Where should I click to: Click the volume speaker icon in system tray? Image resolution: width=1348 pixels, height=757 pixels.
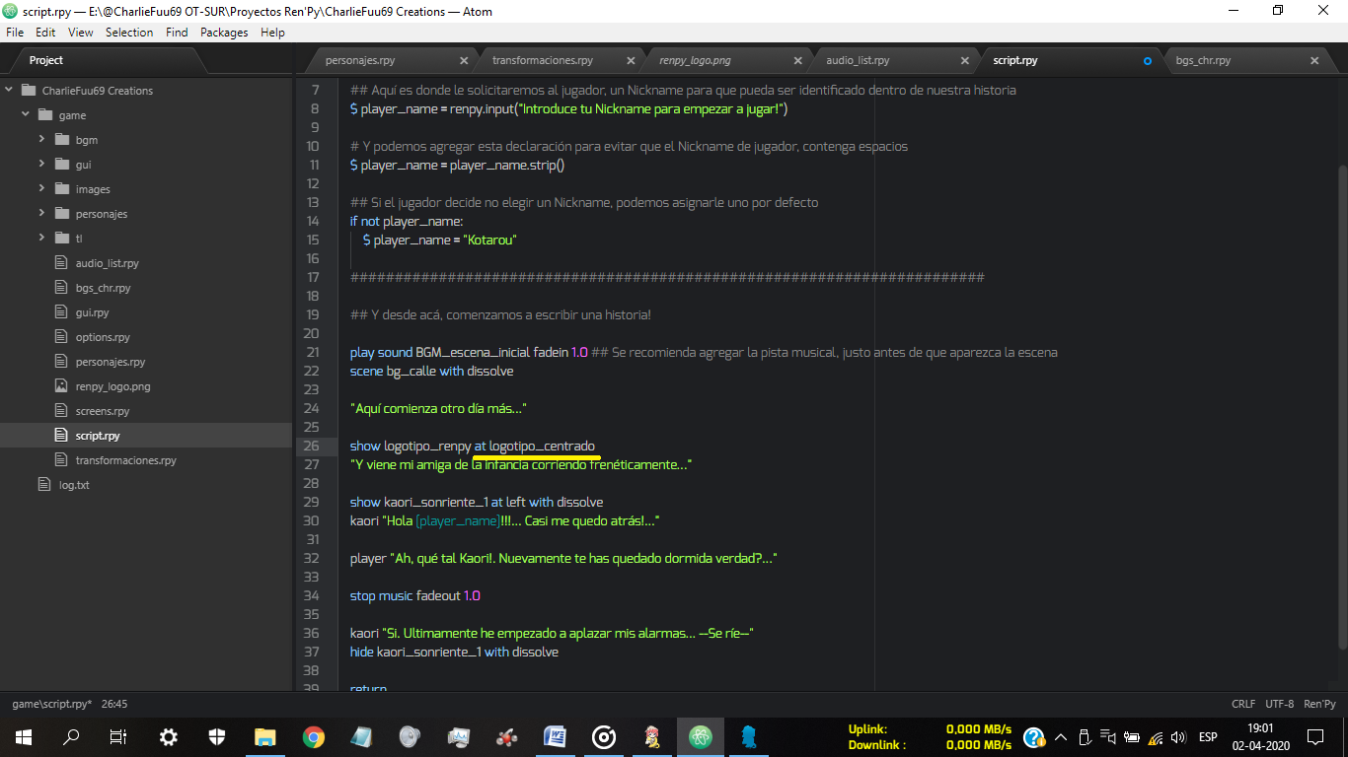1178,737
